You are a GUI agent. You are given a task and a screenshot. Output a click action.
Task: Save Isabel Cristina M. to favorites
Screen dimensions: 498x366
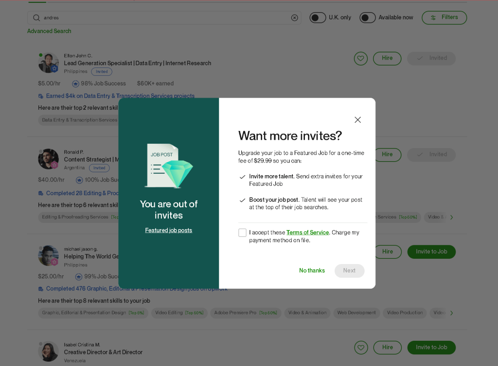pyautogui.click(x=361, y=348)
